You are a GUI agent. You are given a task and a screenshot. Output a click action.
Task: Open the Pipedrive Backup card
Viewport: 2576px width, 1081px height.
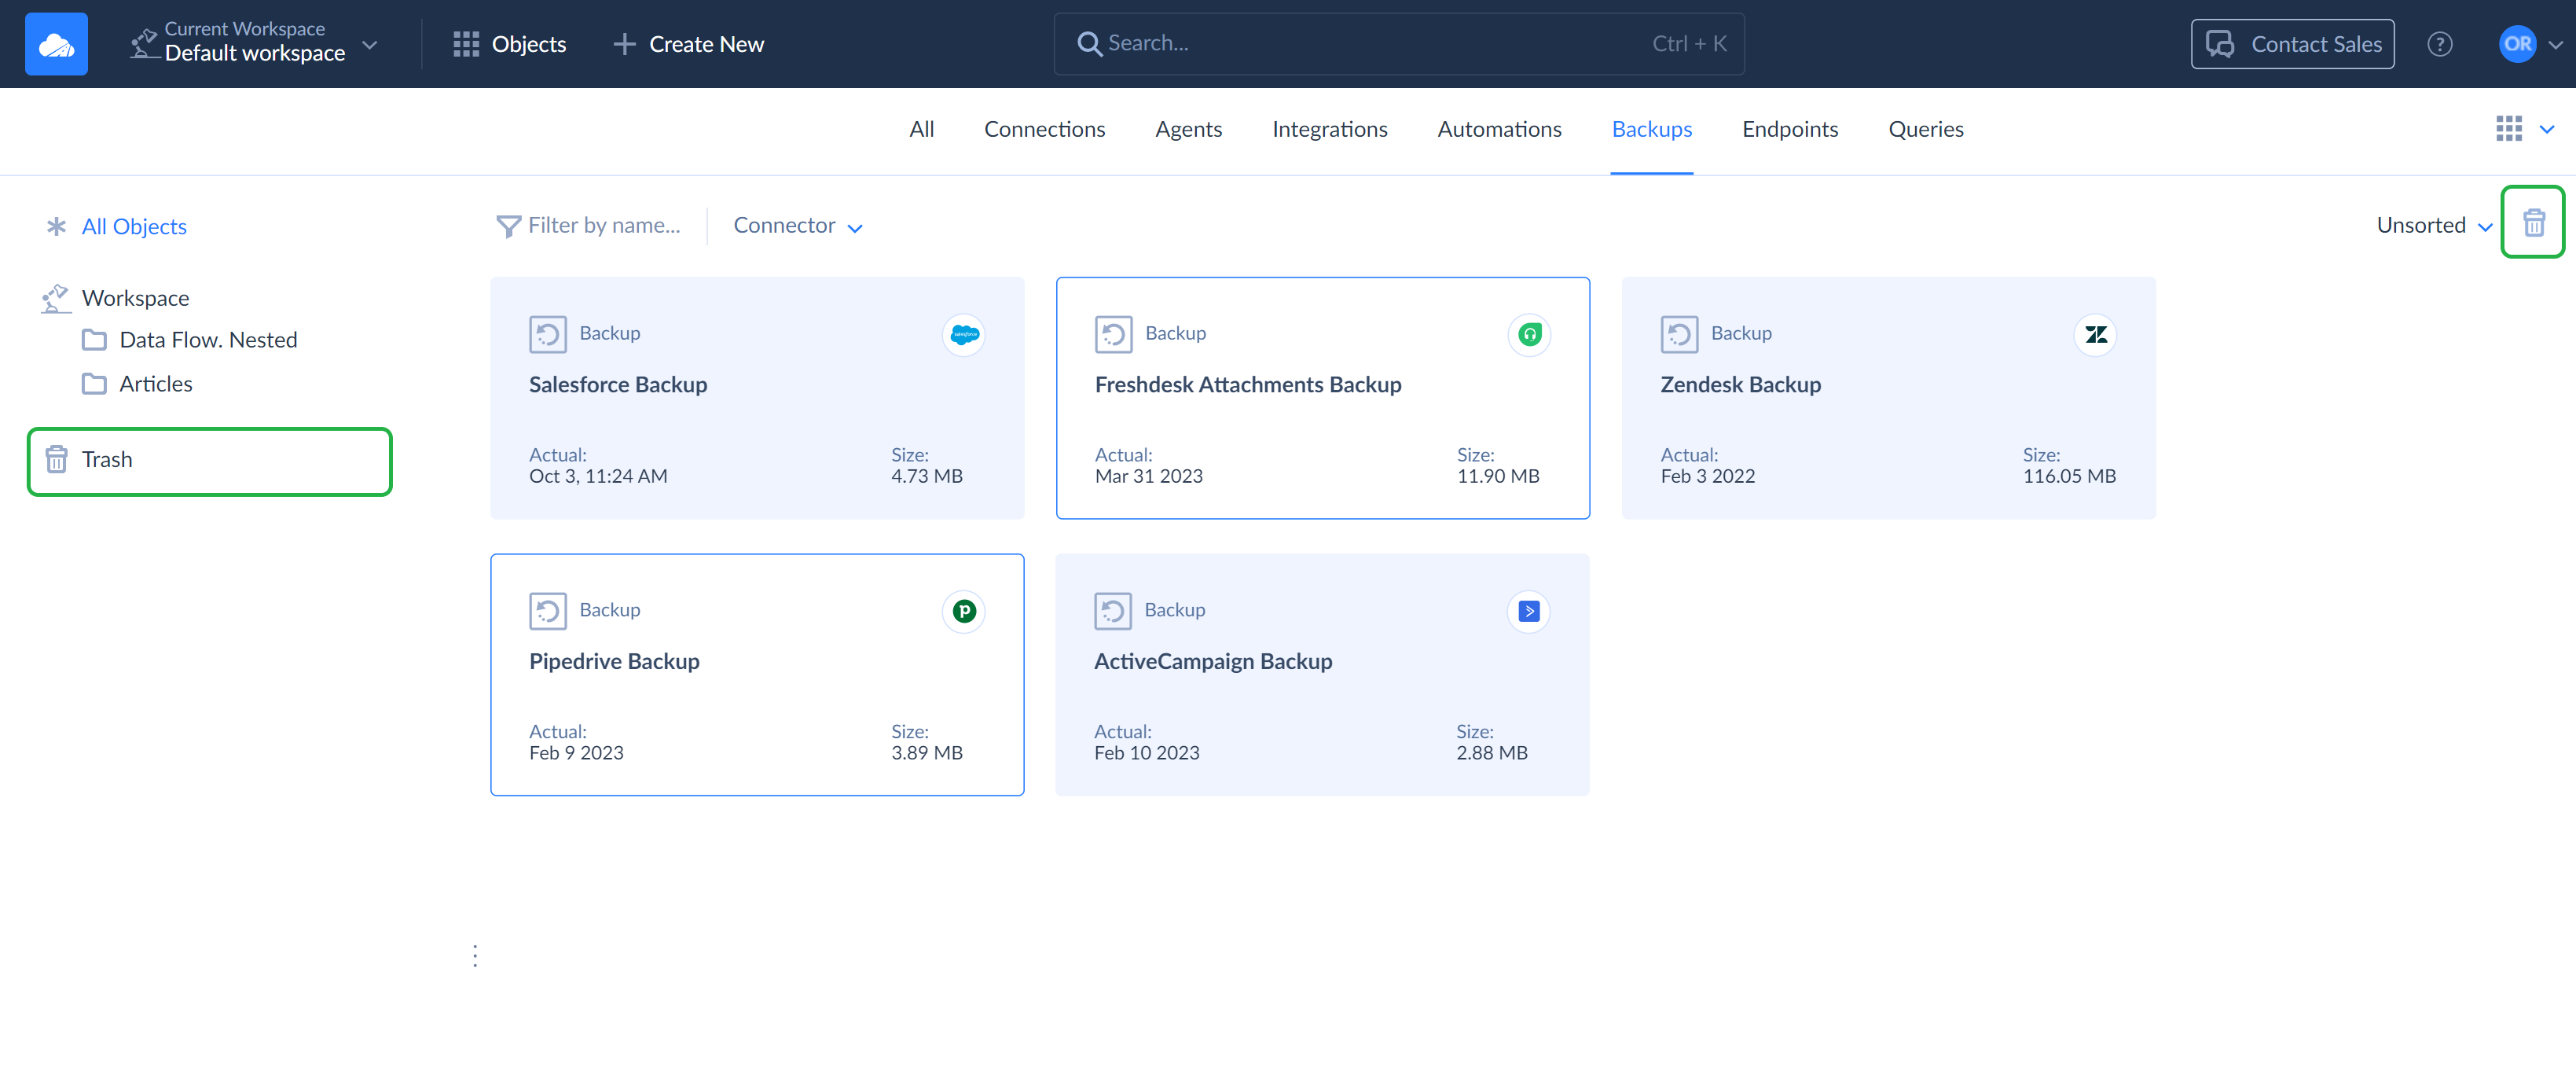pyautogui.click(x=757, y=675)
